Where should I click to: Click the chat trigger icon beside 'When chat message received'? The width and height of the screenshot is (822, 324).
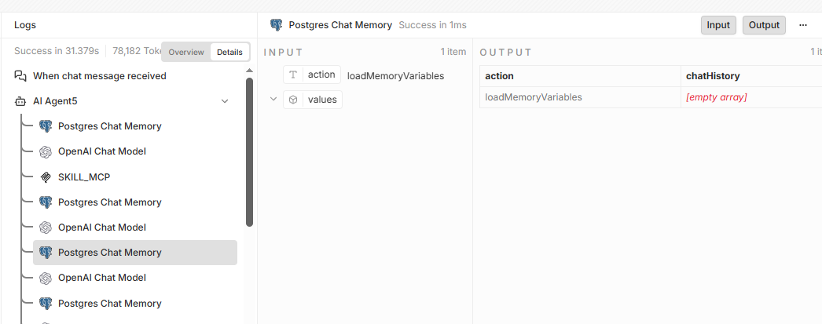(20, 76)
